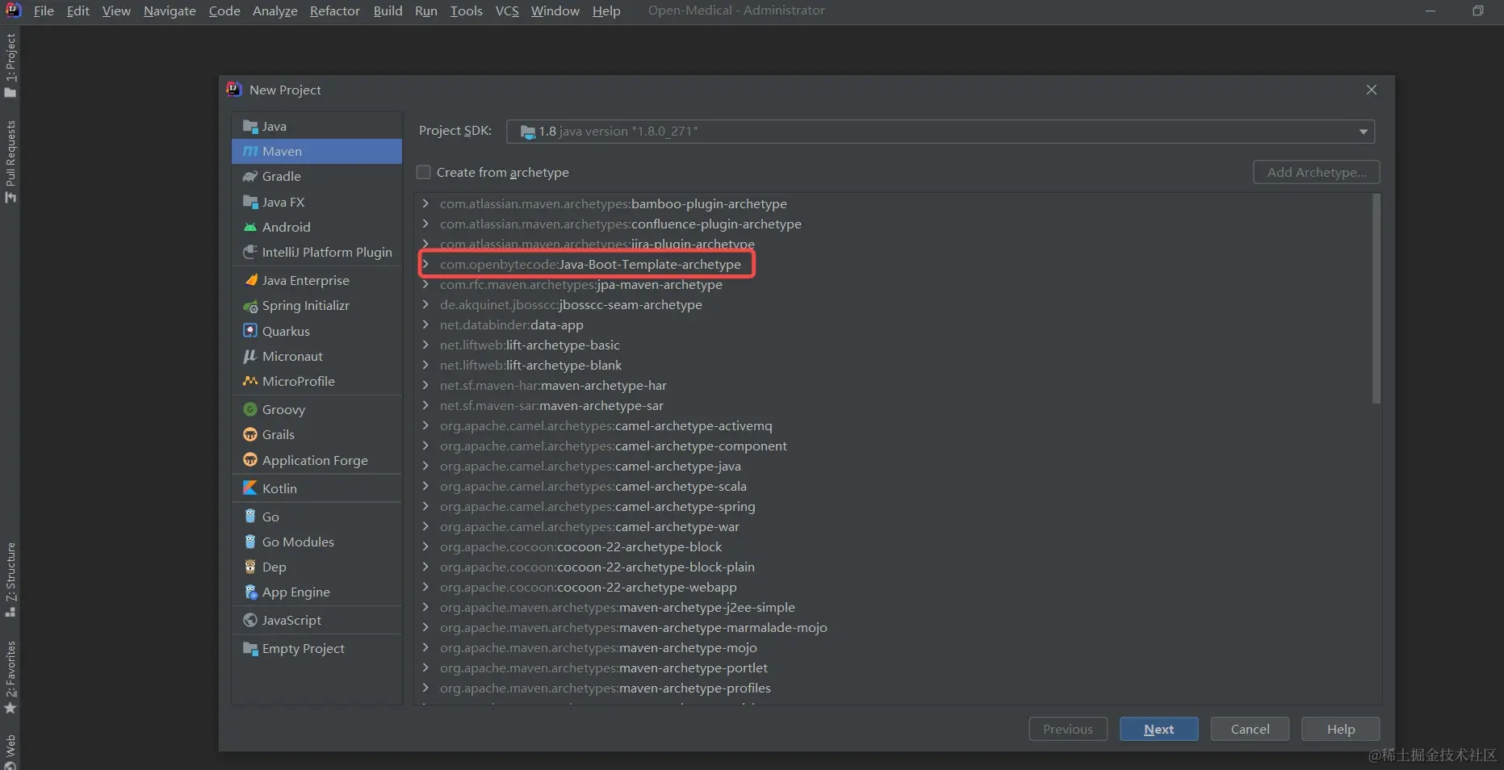1504x770 pixels.
Task: Open the Window menu
Action: click(x=555, y=10)
